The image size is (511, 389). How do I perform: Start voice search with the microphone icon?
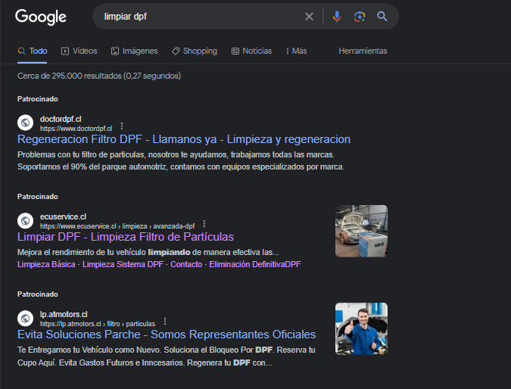(337, 17)
